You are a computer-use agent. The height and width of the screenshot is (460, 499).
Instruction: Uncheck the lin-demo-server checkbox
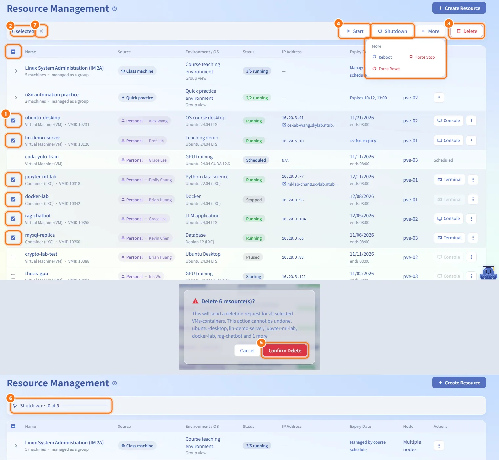tap(13, 141)
